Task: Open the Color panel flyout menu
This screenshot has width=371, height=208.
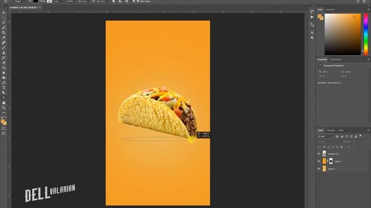Action: [369, 10]
